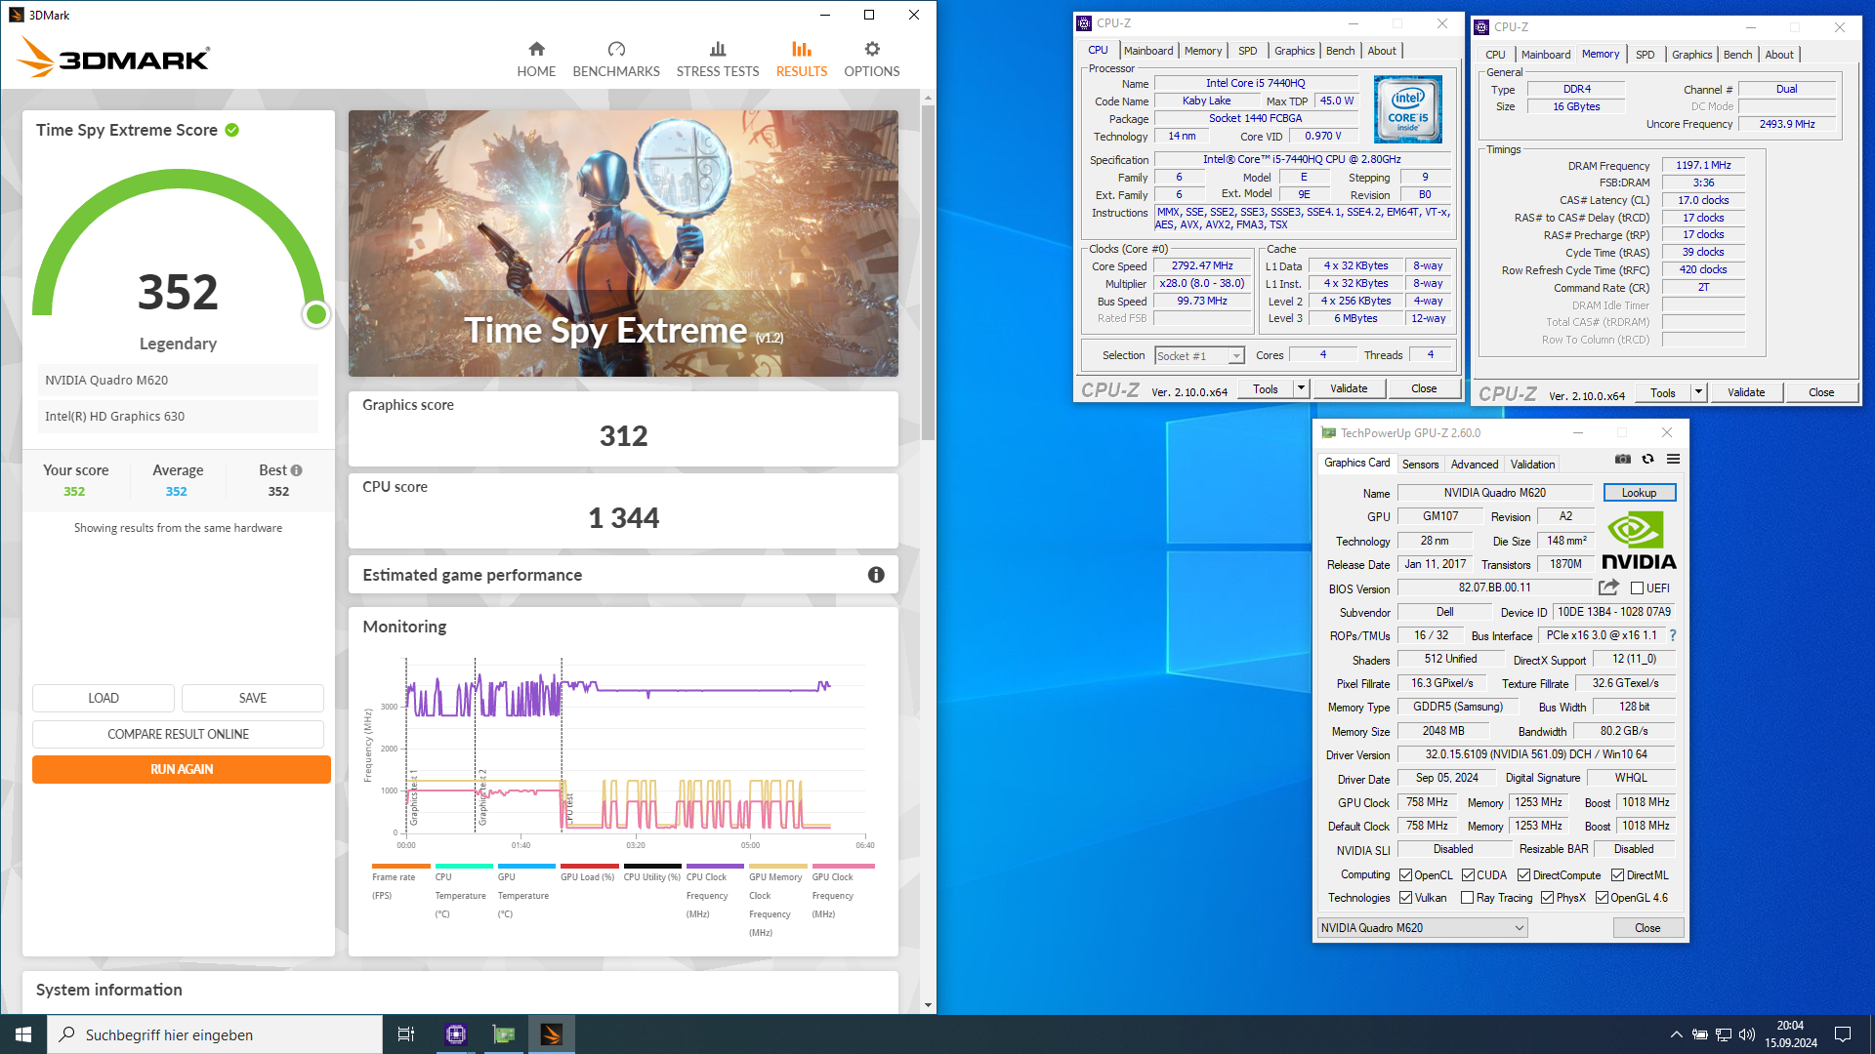Open the volume control in system tray
This screenshot has width=1875, height=1054.
tap(1747, 1034)
